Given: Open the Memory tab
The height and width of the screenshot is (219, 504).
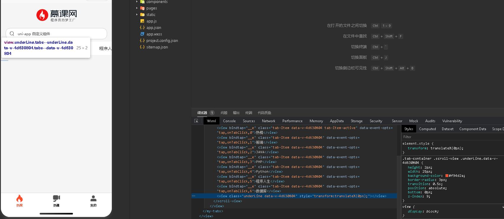Looking at the screenshot, I should [316, 121].
